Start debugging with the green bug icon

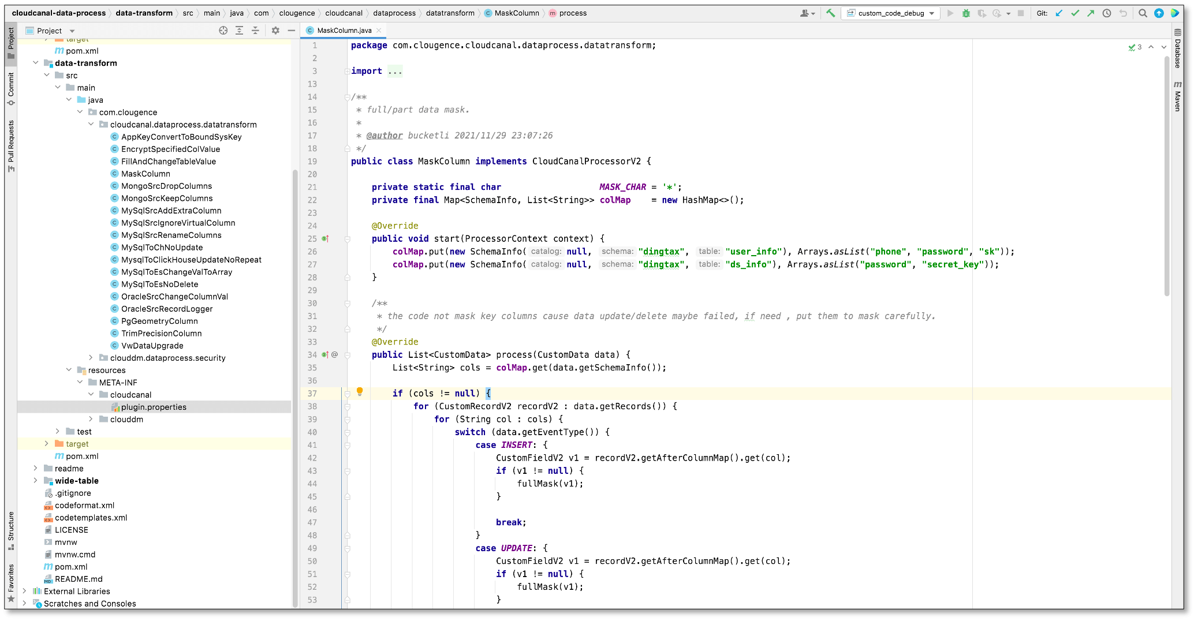966,13
